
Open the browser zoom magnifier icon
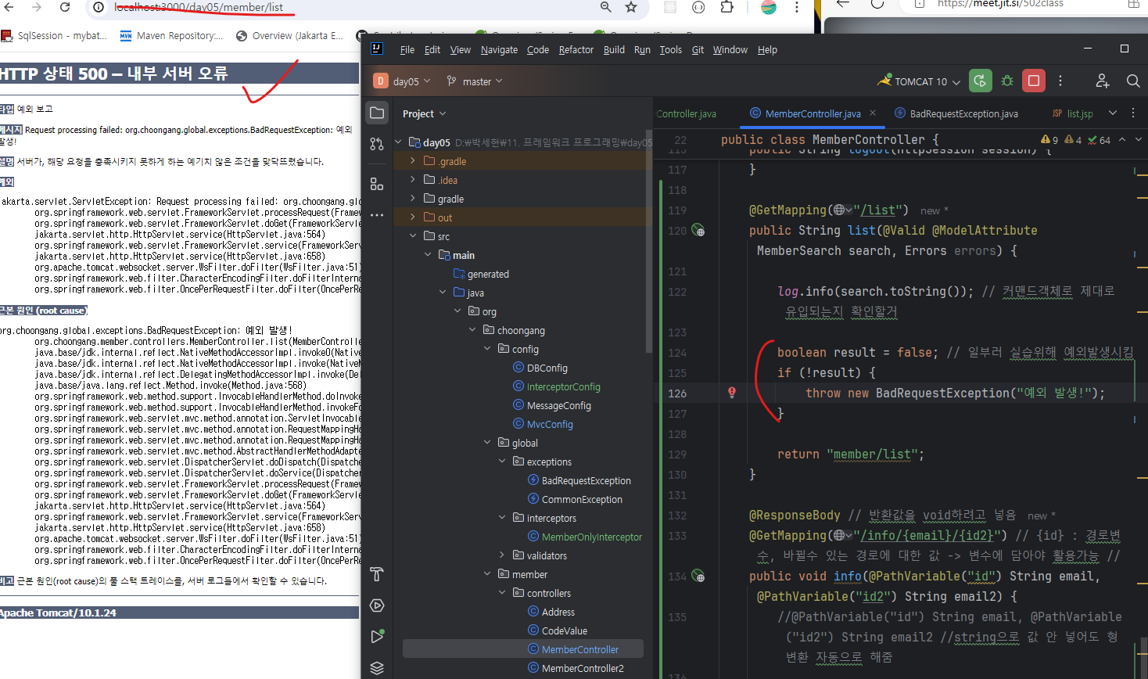pyautogui.click(x=605, y=7)
